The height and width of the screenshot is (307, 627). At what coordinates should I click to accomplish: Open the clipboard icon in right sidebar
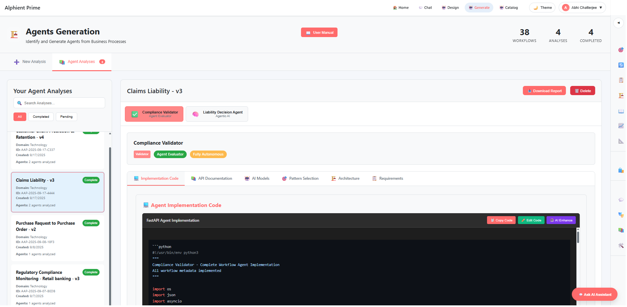pos(621,80)
